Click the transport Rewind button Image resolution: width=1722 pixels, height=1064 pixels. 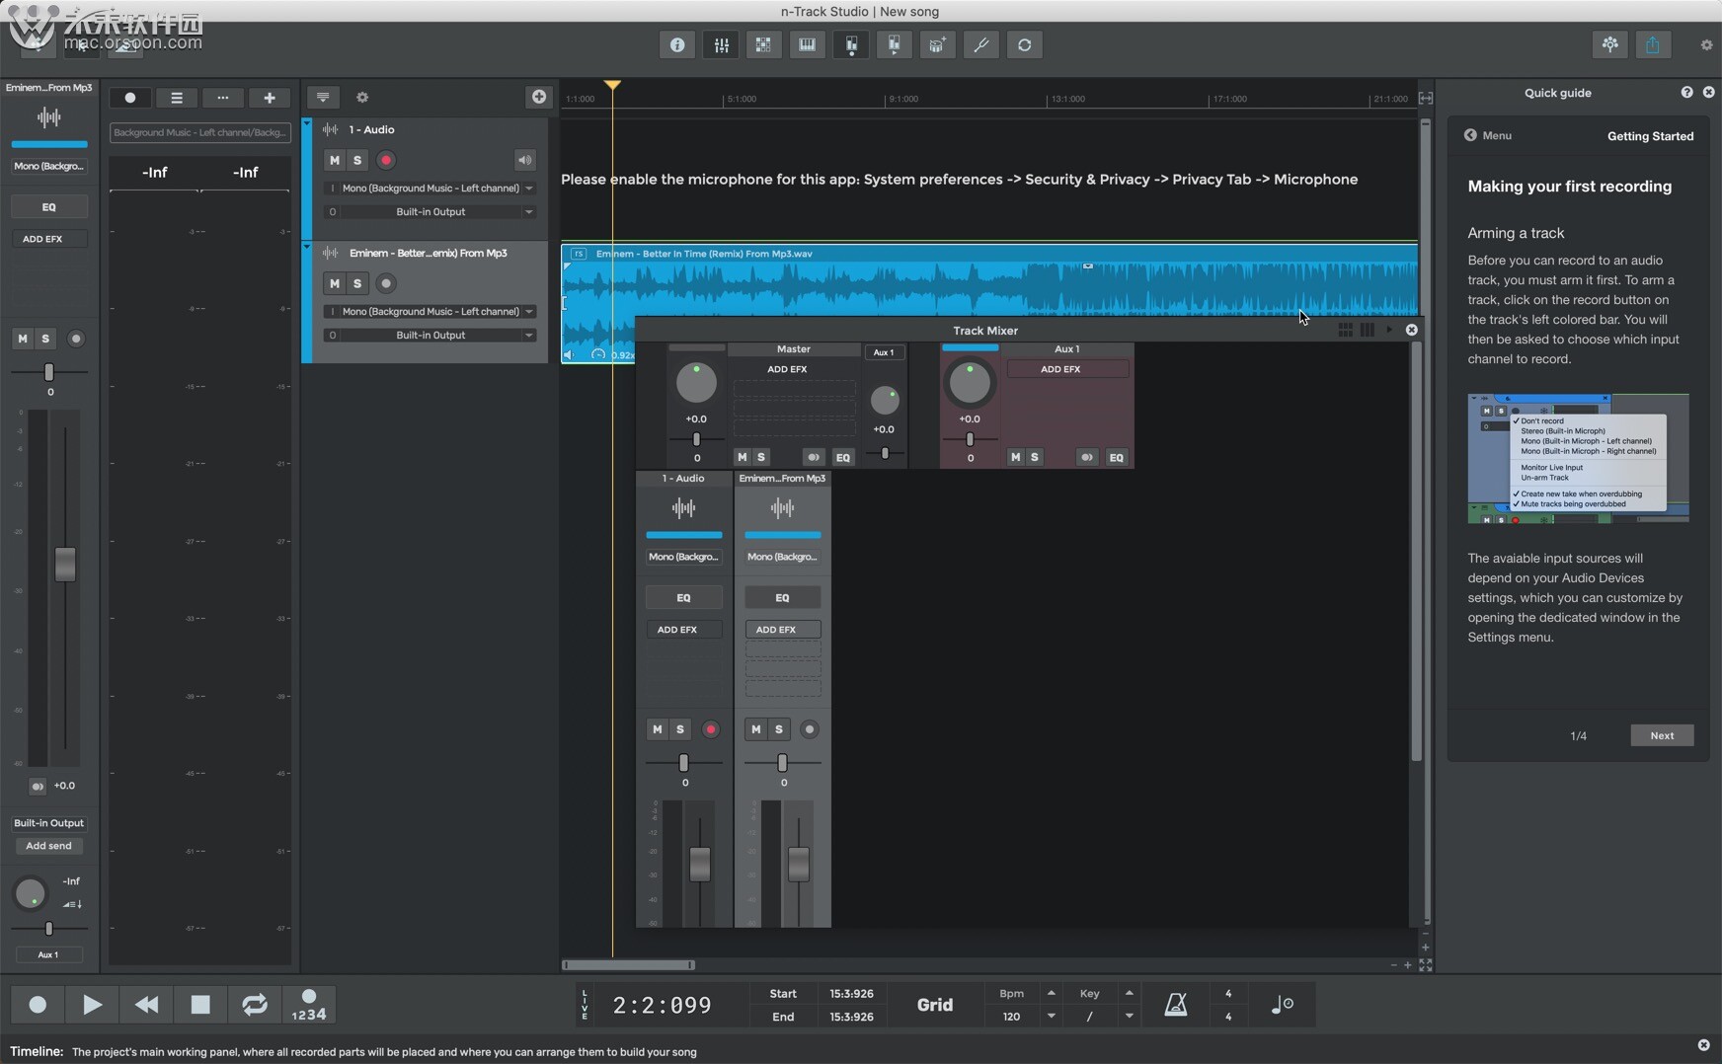click(146, 1005)
